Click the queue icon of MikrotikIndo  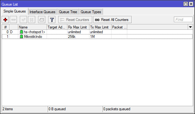21,37
